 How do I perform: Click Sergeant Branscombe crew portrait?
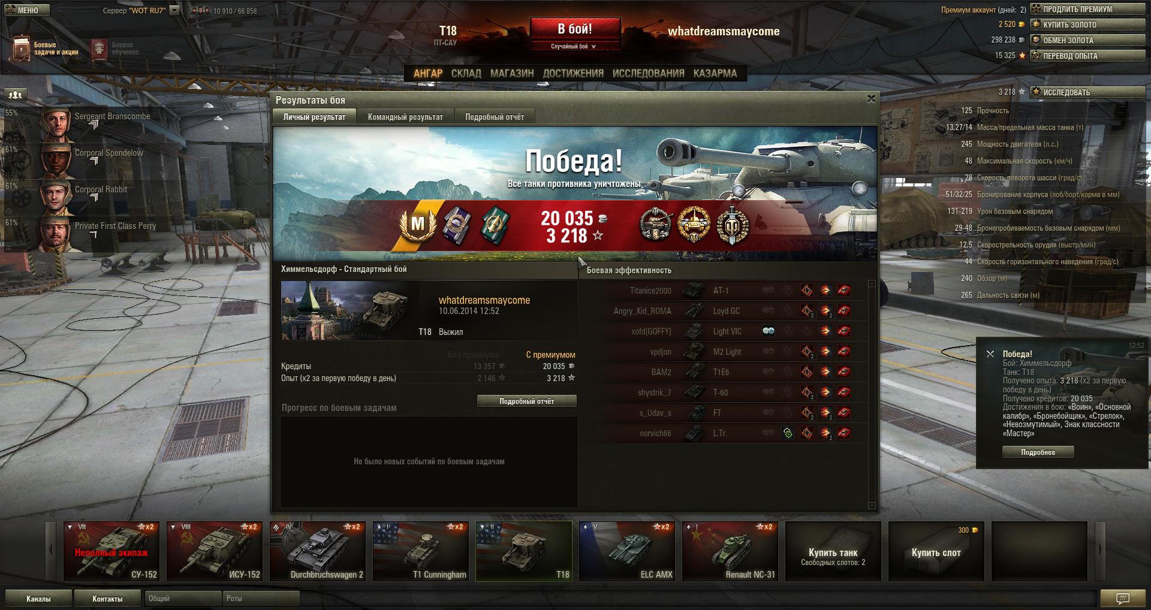pyautogui.click(x=56, y=124)
